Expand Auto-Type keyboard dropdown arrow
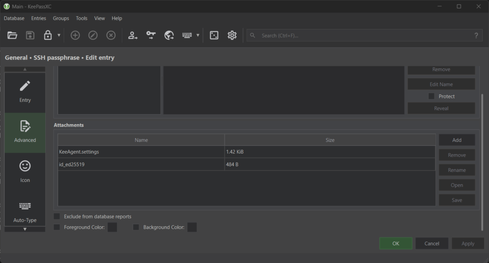This screenshot has width=489, height=263. [x=198, y=35]
